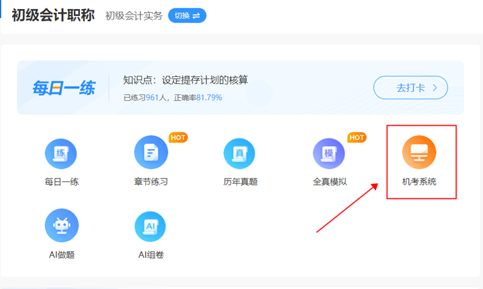Click the 81.79% accuracy rate figure

coord(209,98)
